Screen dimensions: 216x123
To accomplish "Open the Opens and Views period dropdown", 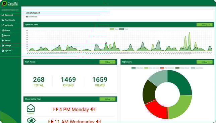I will click(x=205, y=24).
